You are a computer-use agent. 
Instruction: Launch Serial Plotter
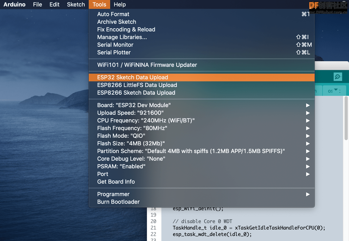[x=202, y=52]
